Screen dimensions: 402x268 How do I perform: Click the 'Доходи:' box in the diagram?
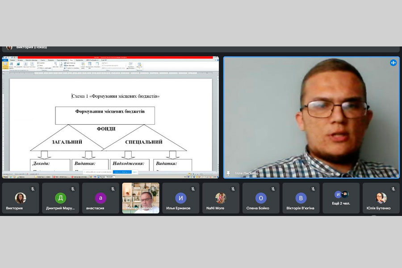(x=50, y=165)
